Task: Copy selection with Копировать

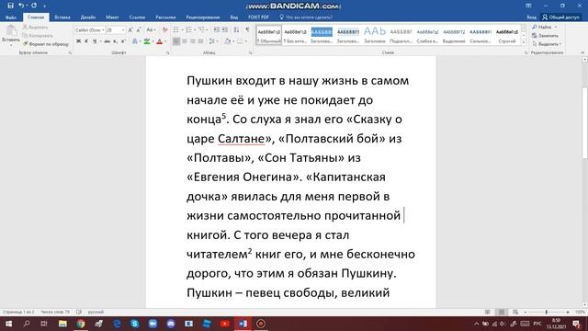Action: [38, 36]
